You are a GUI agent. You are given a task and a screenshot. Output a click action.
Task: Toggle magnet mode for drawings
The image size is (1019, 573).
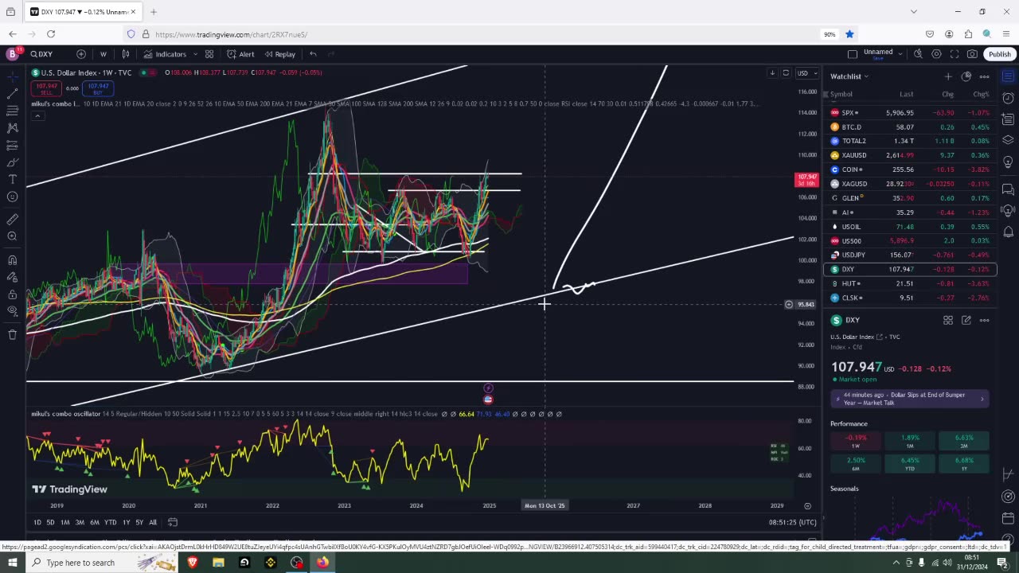pos(12,259)
